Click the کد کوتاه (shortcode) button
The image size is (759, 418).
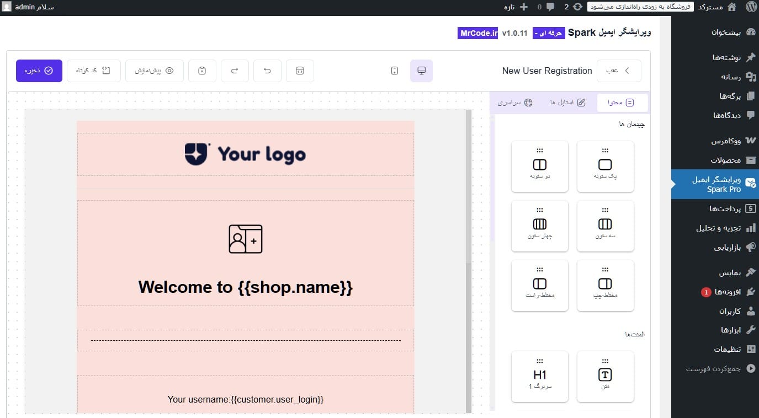(93, 71)
